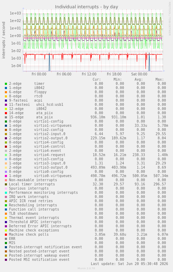
Task: Click the Last update timestamp text
Action: (x=129, y=264)
